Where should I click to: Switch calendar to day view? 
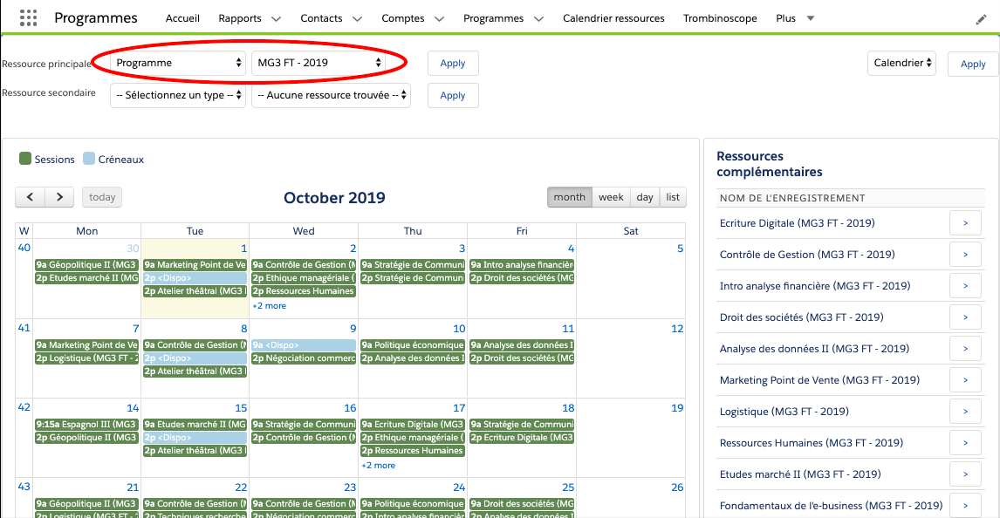tap(645, 197)
